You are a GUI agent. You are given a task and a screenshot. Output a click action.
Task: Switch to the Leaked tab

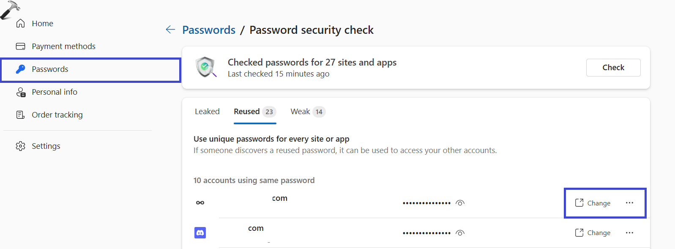[207, 112]
